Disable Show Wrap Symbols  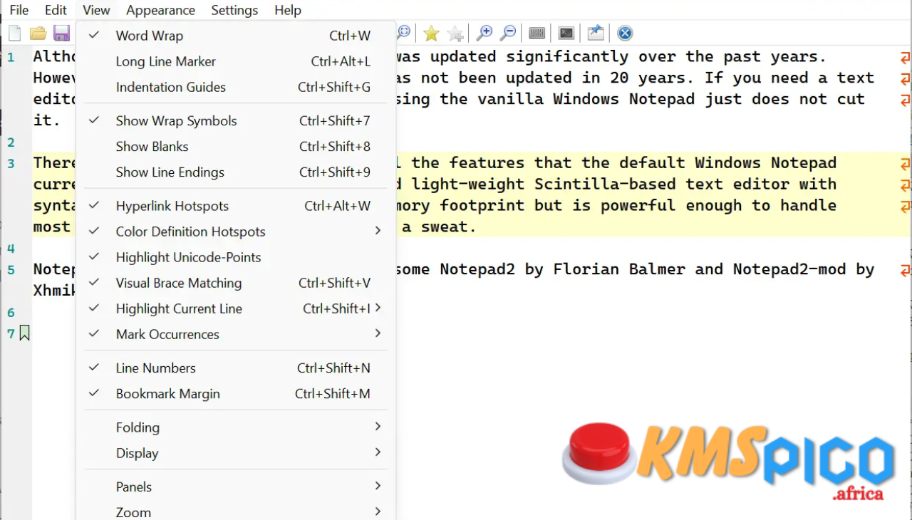pyautogui.click(x=236, y=120)
